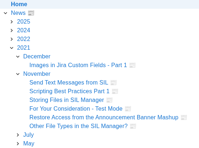199x148 pixels.
Task: Click blog icon after For Your Consideration - Test Mode
Action: pos(128,109)
